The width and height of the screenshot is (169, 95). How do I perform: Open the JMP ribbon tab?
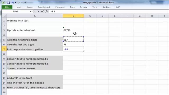[118, 7]
